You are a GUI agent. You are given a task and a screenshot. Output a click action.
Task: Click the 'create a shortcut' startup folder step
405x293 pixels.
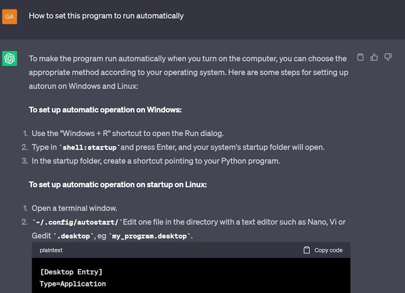tap(156, 161)
